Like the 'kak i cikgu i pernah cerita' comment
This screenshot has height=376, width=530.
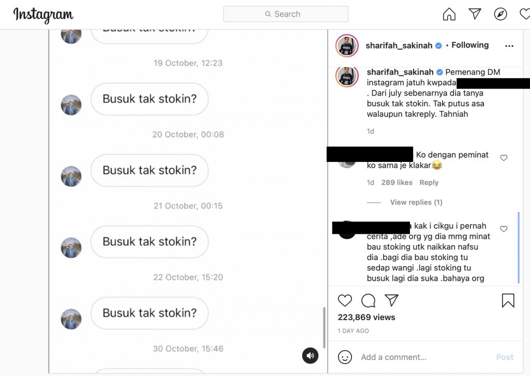(504, 229)
